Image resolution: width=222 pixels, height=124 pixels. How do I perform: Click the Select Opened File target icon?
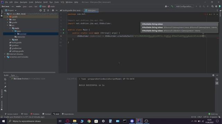pos(41,10)
